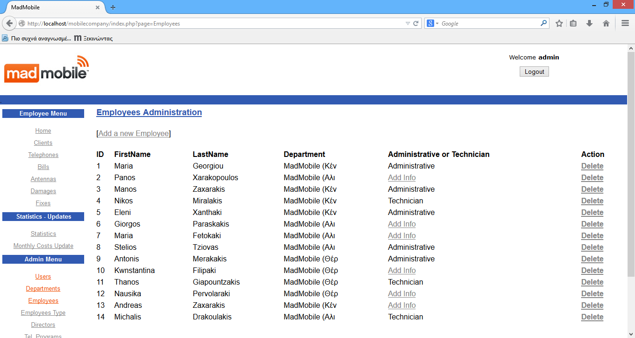Open the URL history dropdown arrow

click(408, 23)
